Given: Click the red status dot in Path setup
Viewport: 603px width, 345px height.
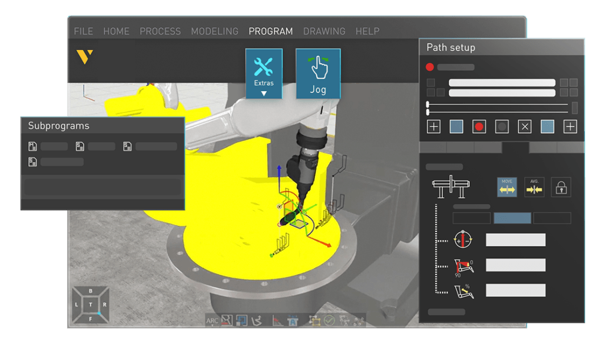Looking at the screenshot, I should pos(430,67).
